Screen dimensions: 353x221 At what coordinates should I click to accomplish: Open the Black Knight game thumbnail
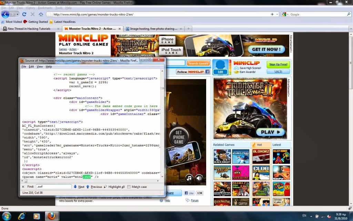[x=222, y=156]
